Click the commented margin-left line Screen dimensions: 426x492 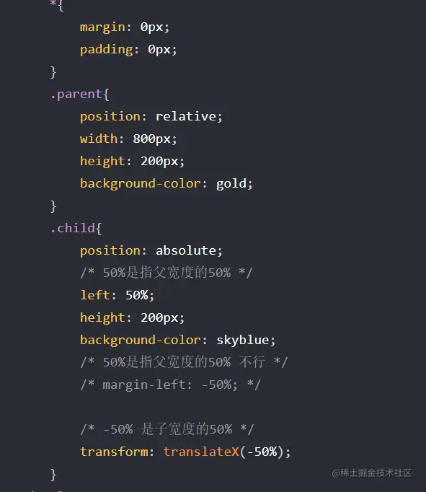pyautogui.click(x=171, y=385)
